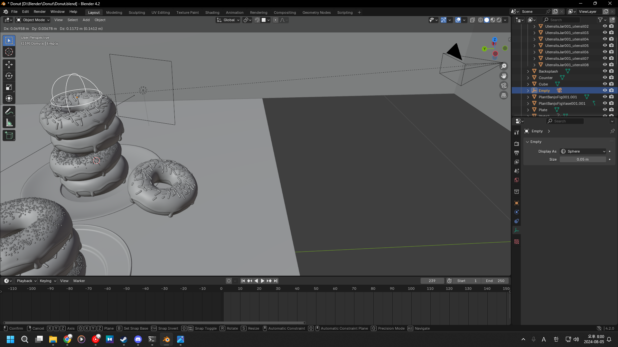This screenshot has height=347, width=618.
Task: Open the Object Mode dropdown
Action: 33,20
